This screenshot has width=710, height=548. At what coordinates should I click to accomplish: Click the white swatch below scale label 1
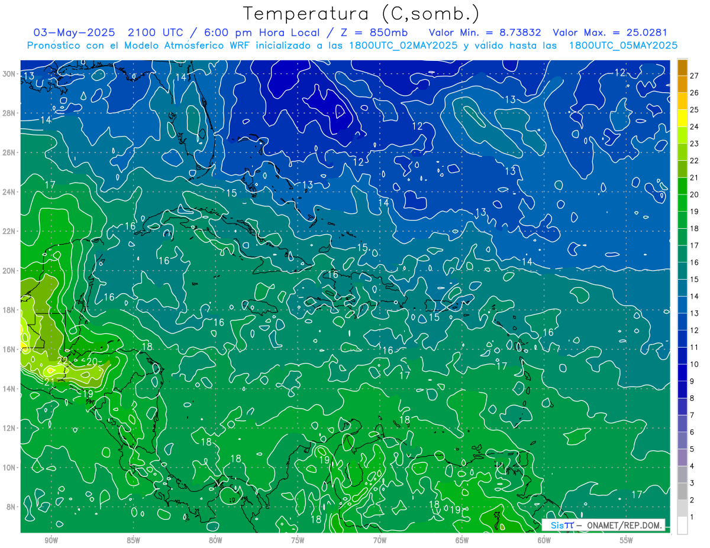click(682, 525)
